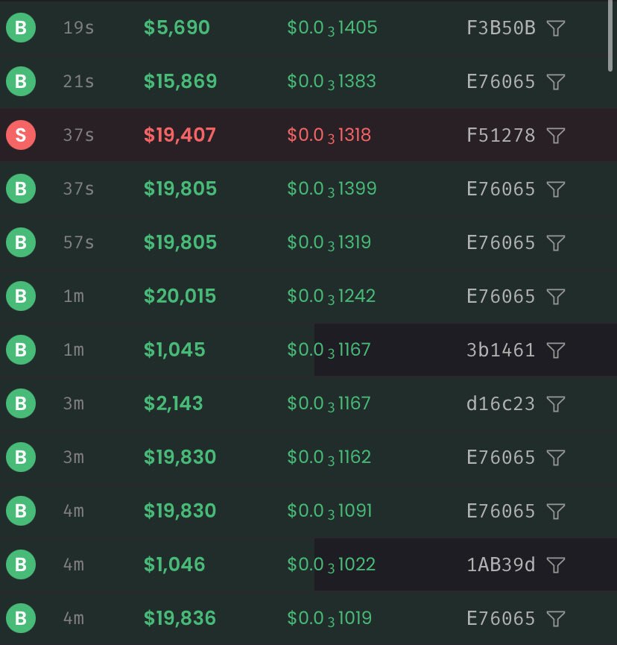Select the price $0.0₃1242
The width and height of the screenshot is (617, 645).
pos(332,296)
